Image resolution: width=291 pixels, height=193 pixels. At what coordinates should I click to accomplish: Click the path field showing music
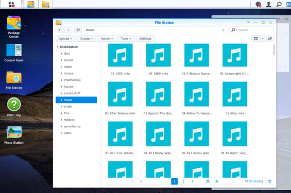pos(156,30)
